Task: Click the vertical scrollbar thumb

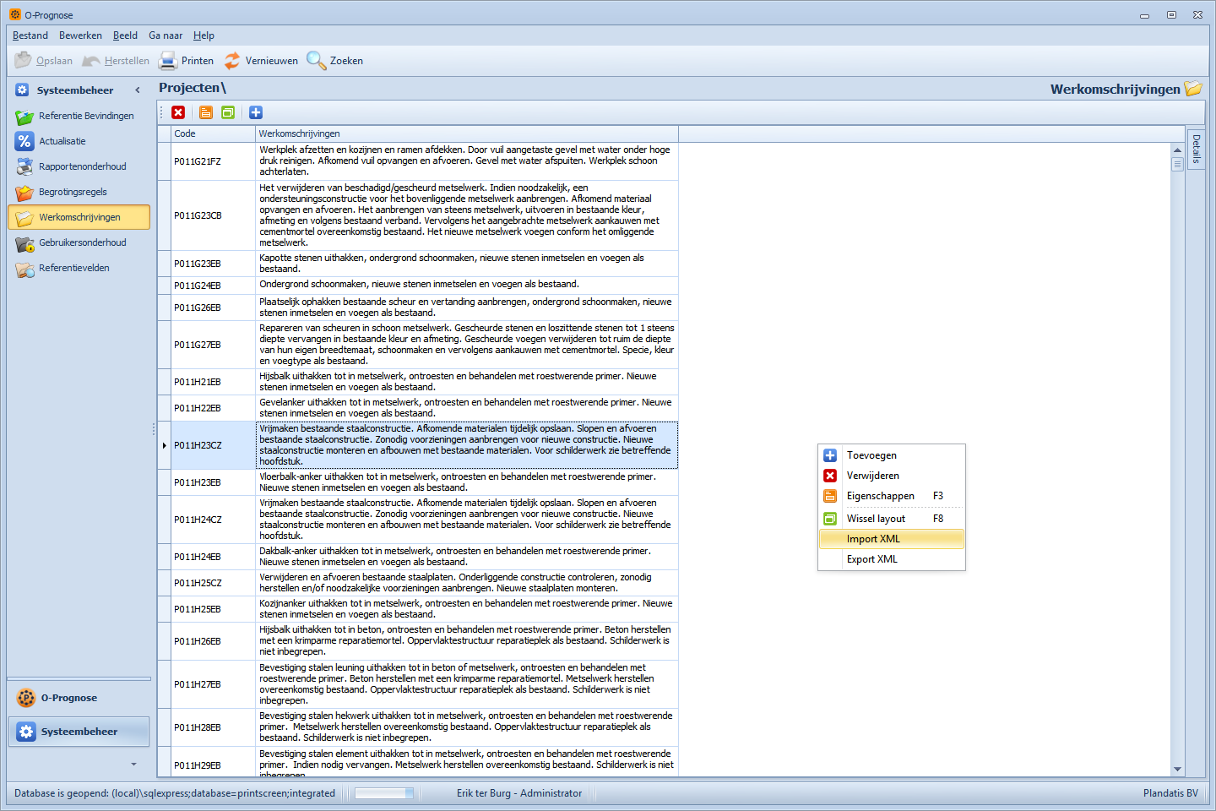Action: pos(1177,165)
